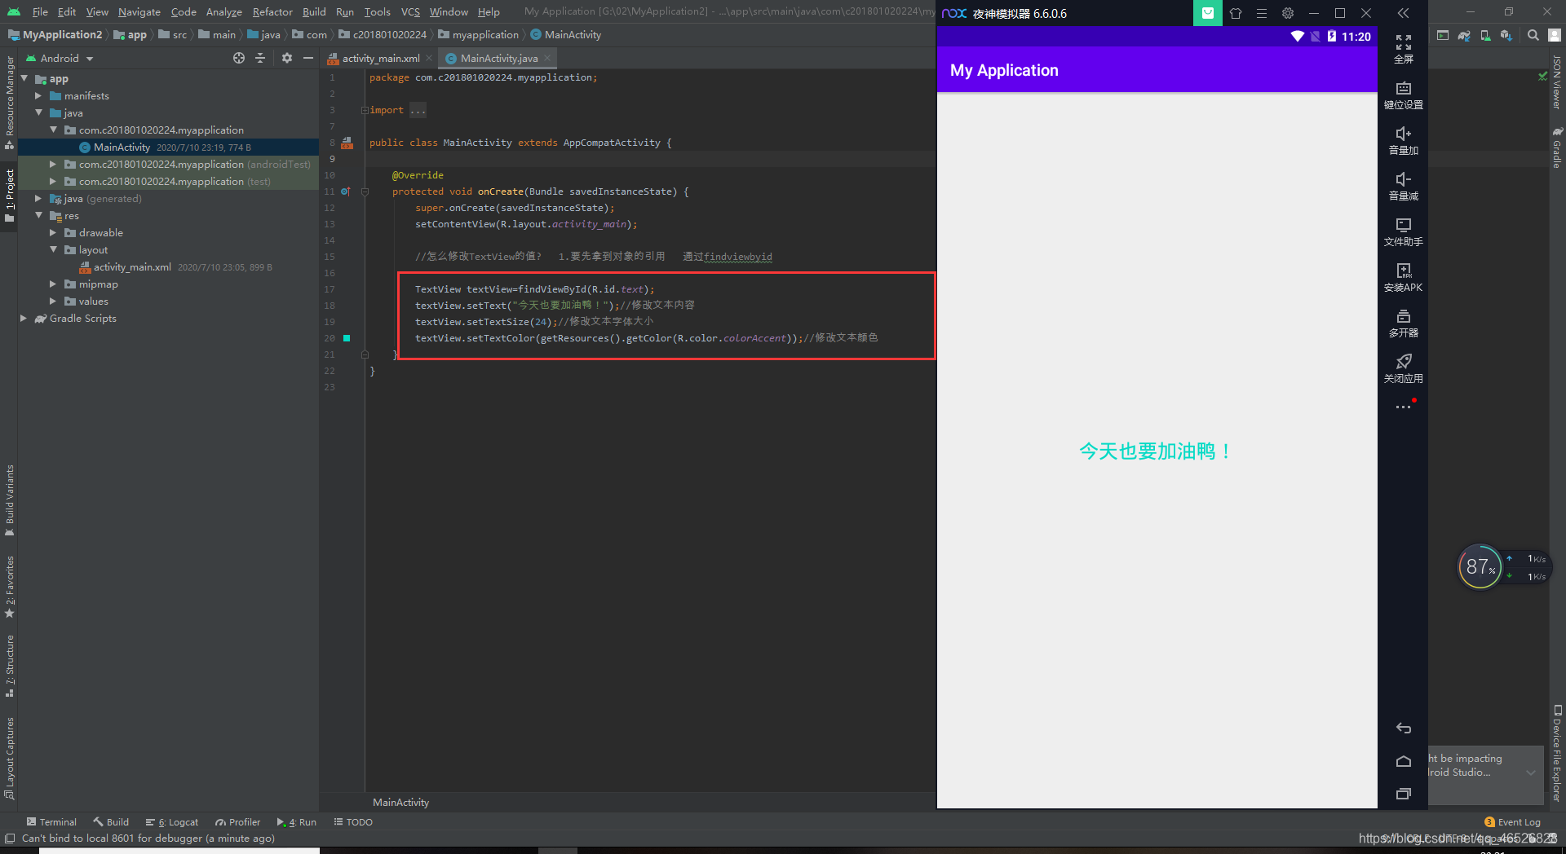Open Nox keyboard mapping (键位设置)

(1403, 95)
